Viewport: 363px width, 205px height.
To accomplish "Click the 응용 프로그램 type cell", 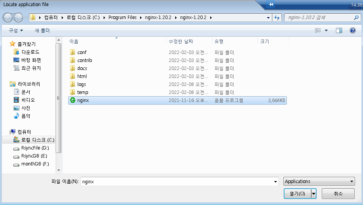I will pos(229,100).
